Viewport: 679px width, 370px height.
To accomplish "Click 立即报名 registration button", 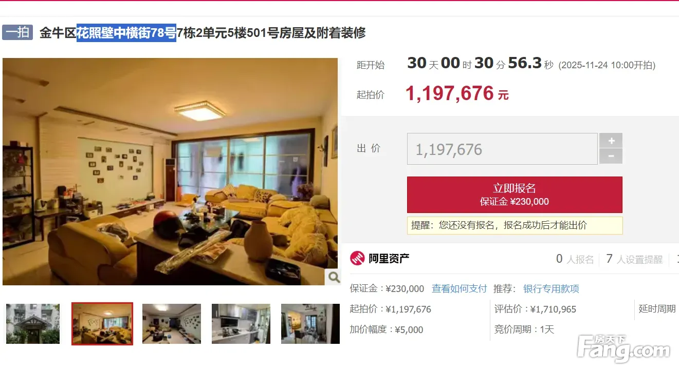I will pos(515,195).
